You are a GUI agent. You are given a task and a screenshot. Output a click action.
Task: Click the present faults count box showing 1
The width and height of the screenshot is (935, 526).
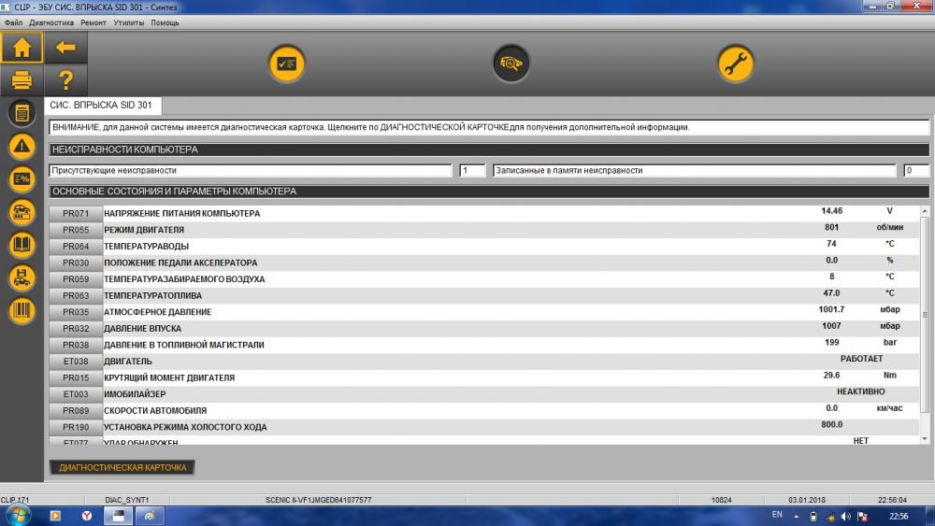click(x=471, y=170)
